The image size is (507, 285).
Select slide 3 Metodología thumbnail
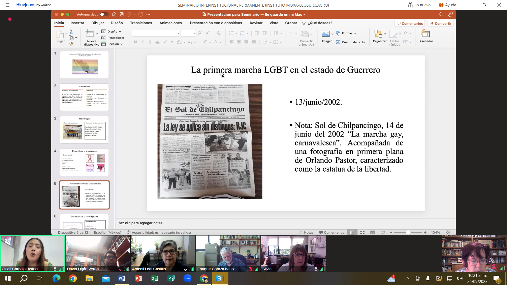tap(84, 130)
